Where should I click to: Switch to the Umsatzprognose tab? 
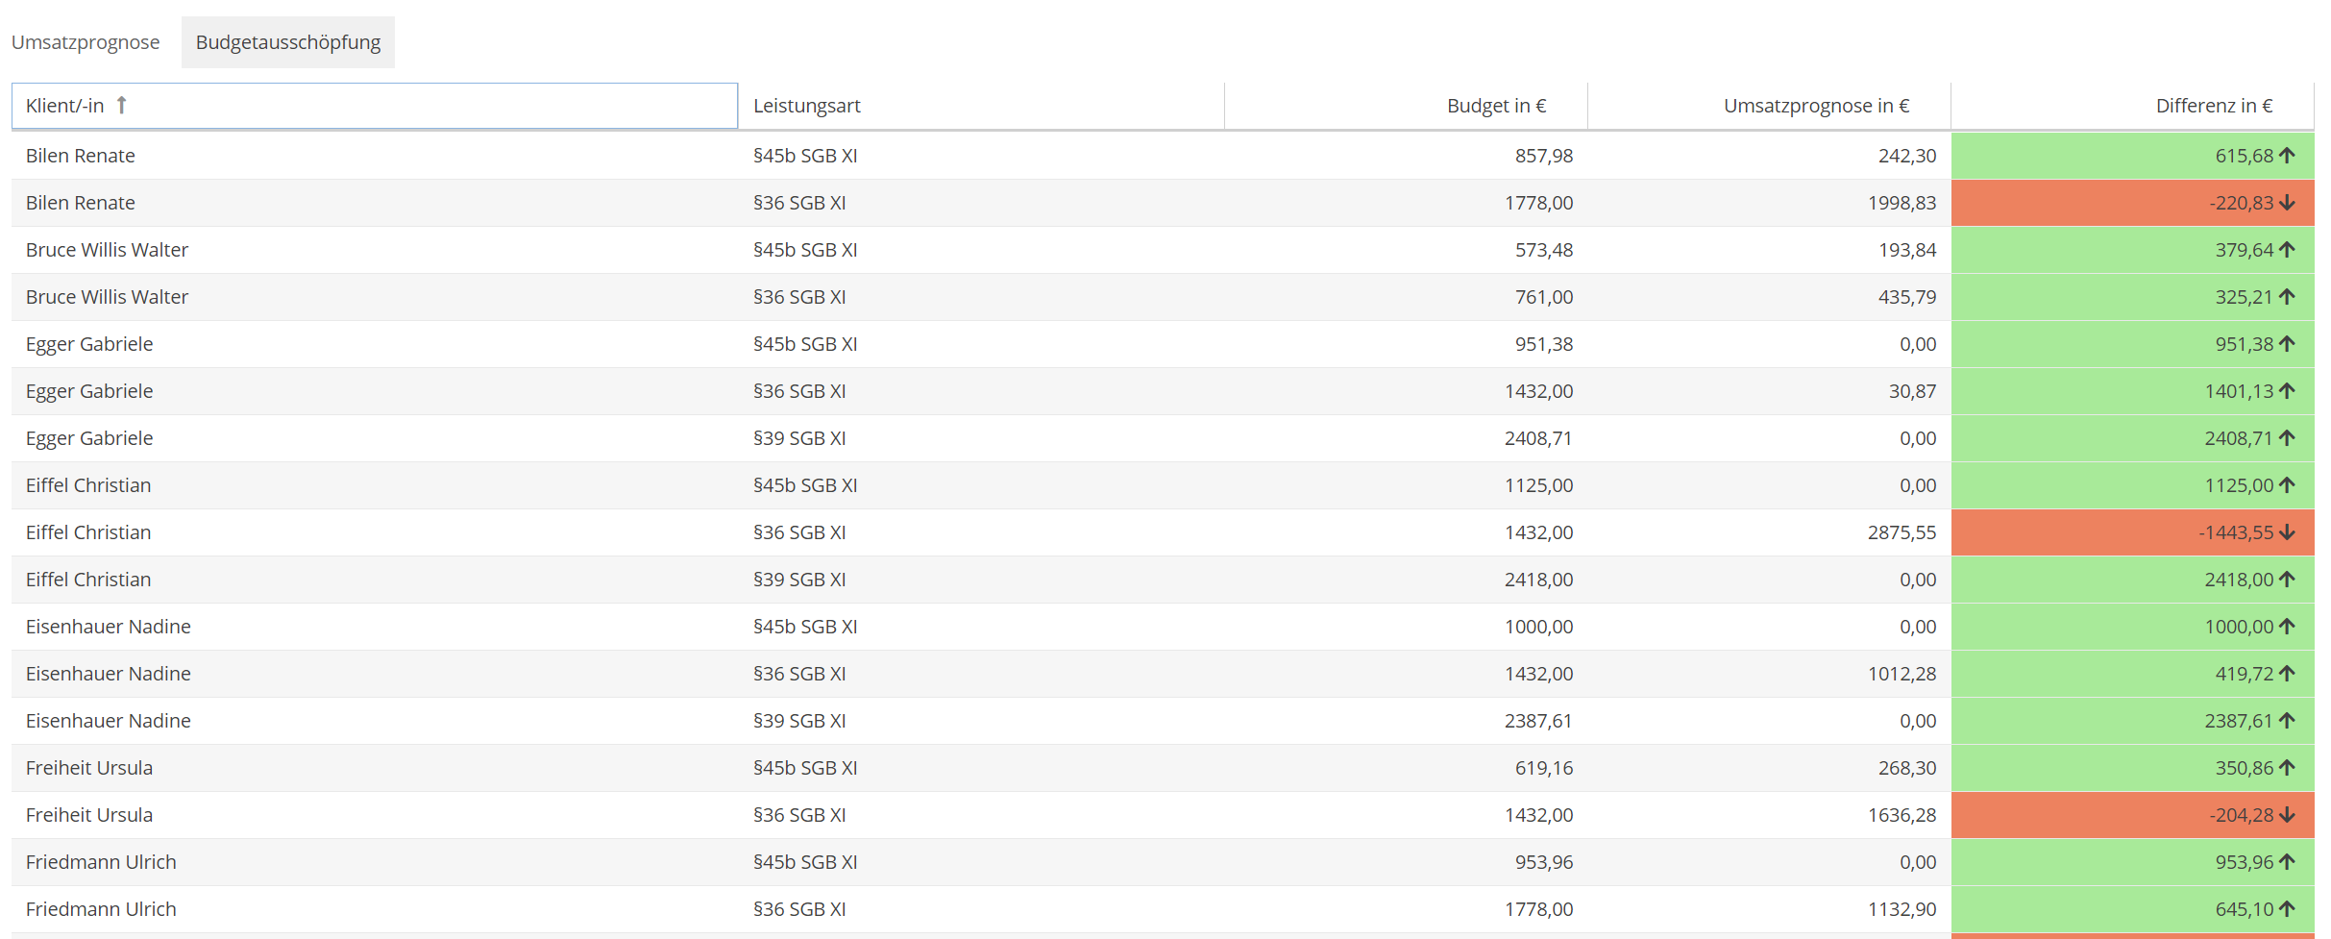[86, 42]
